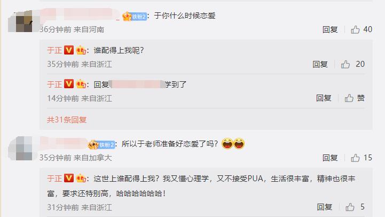Image resolution: width=385 pixels, height=217 pixels.
Task: Reply to 于正's '学到了' comment
Action: click(x=324, y=98)
